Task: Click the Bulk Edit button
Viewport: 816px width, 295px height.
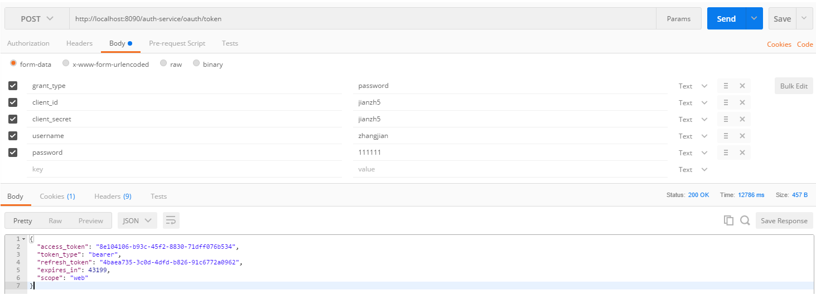Action: click(x=793, y=86)
